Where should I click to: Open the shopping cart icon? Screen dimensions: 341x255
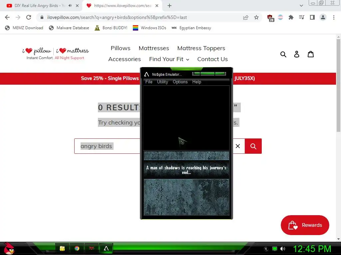tap(311, 54)
